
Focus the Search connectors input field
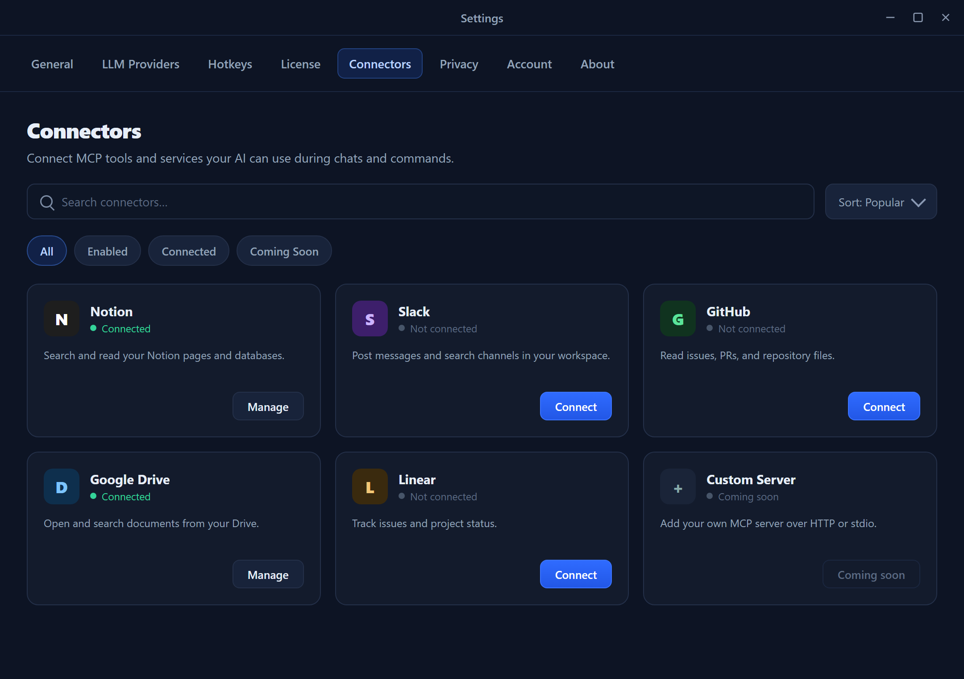(420, 201)
